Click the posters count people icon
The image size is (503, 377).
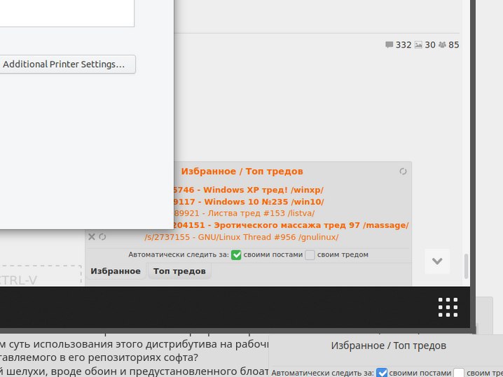click(442, 45)
